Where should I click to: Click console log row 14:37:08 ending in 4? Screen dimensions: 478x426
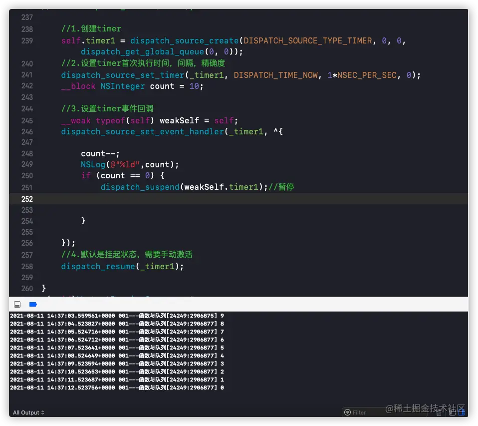[117, 356]
